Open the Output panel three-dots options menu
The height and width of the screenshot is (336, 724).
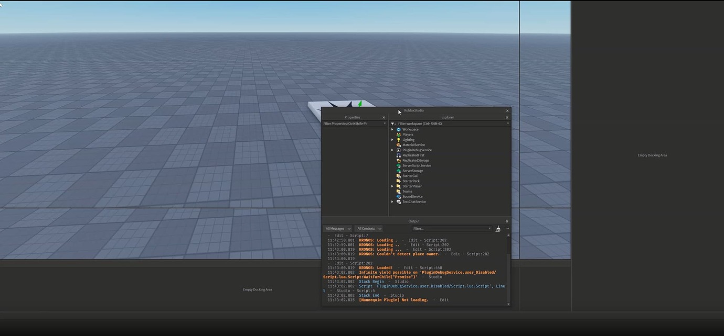tap(507, 229)
